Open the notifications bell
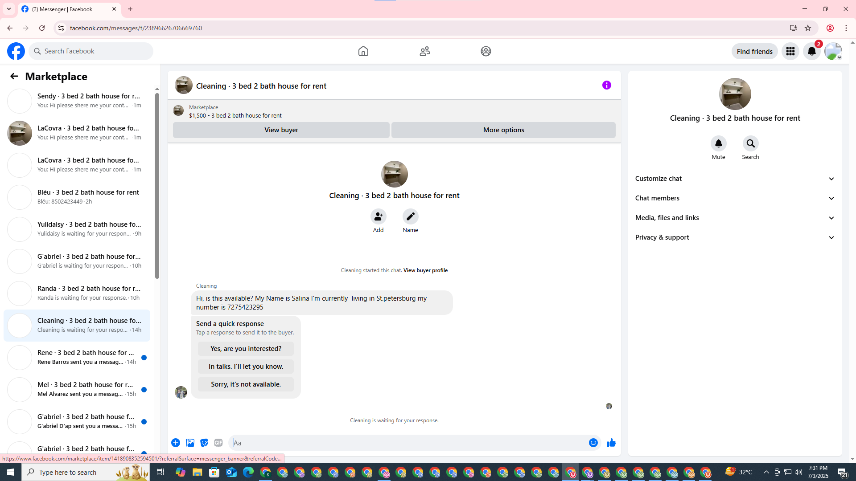The image size is (856, 481). [811, 51]
